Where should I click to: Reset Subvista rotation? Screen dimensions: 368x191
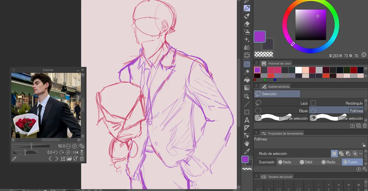(68, 152)
